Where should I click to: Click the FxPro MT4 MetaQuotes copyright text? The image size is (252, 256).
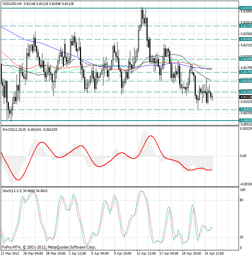click(48, 247)
